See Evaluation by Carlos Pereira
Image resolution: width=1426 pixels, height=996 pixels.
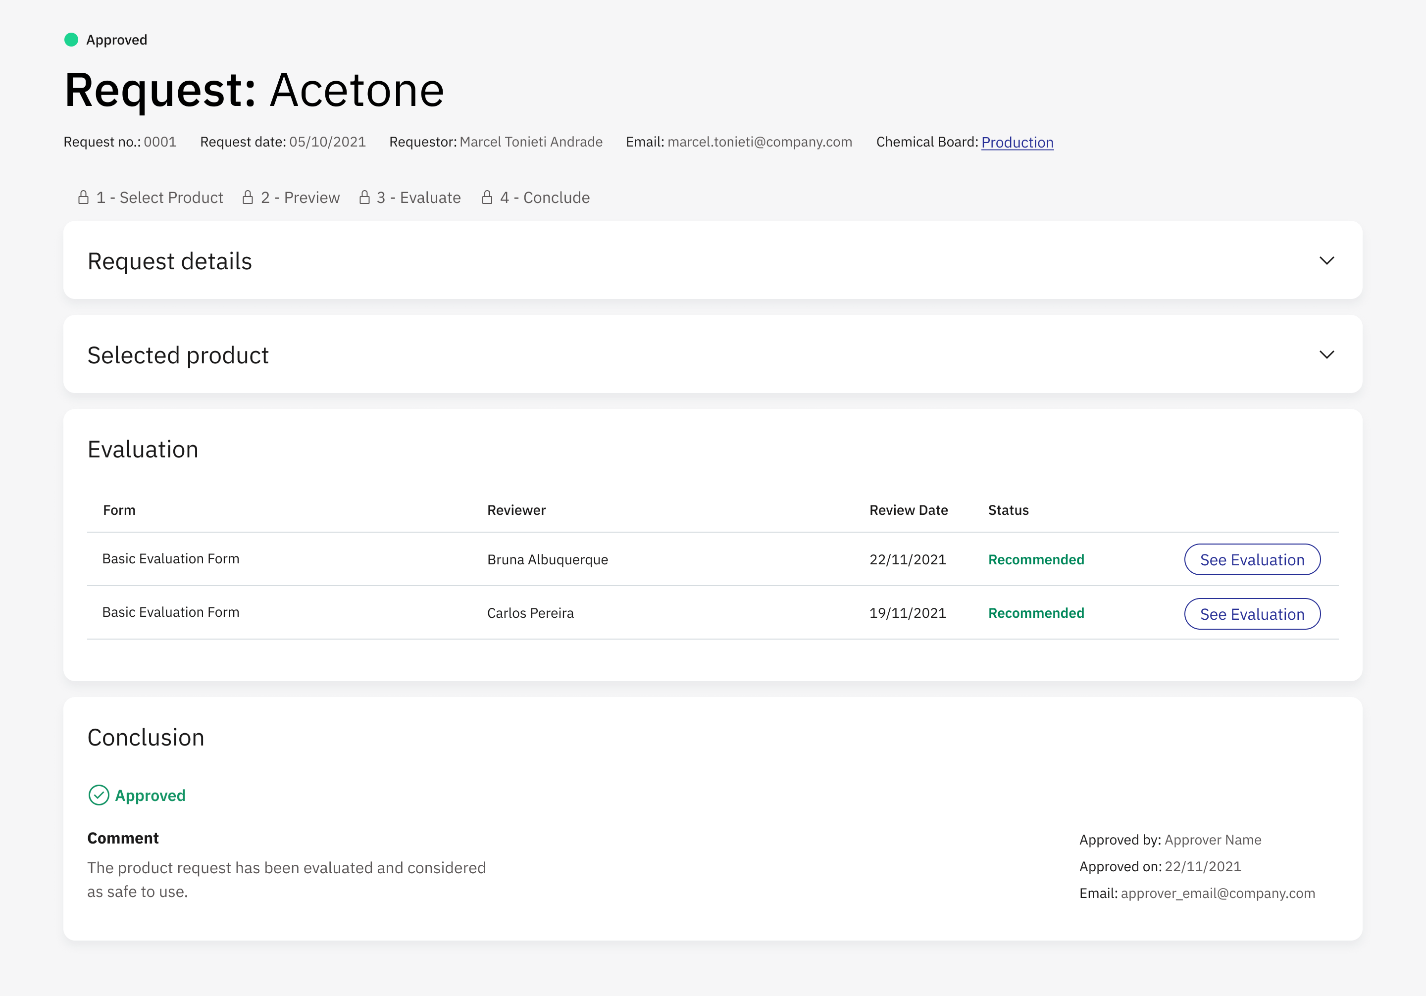point(1252,614)
